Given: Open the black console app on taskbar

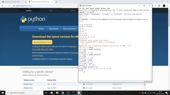Looking at the screenshot, I should tap(74, 93).
